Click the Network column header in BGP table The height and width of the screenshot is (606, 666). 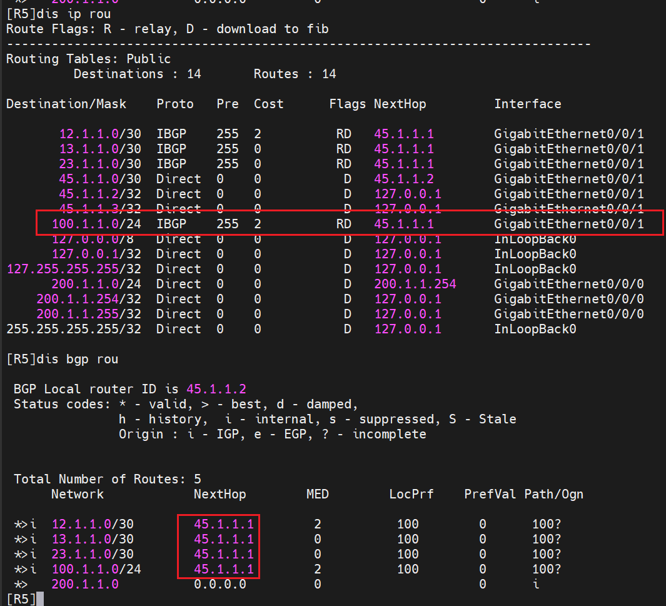[78, 494]
